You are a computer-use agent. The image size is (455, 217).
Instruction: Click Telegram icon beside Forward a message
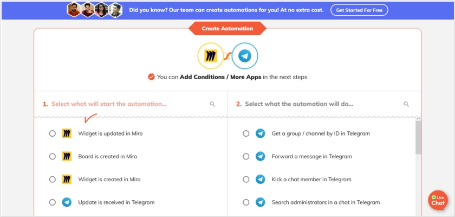click(x=261, y=156)
